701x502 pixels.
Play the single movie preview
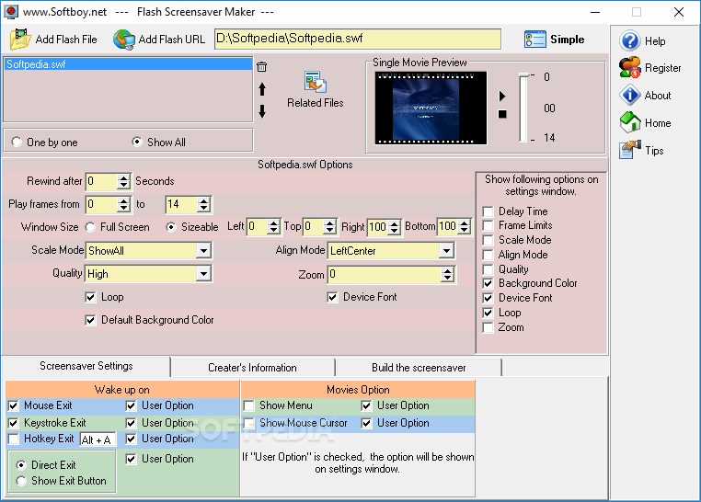tap(502, 96)
